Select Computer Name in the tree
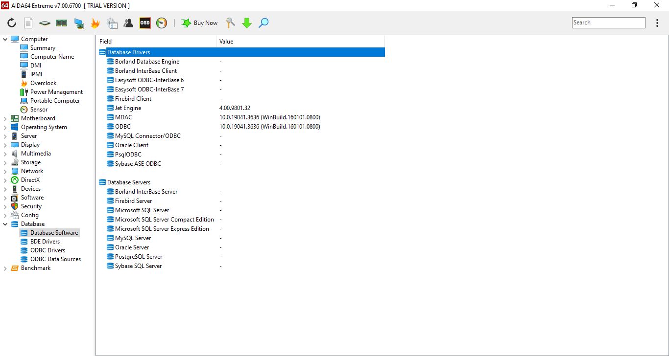 (x=52, y=57)
